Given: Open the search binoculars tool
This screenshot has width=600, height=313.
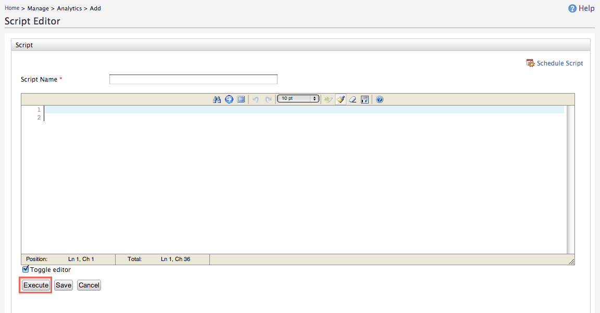Looking at the screenshot, I should click(217, 99).
